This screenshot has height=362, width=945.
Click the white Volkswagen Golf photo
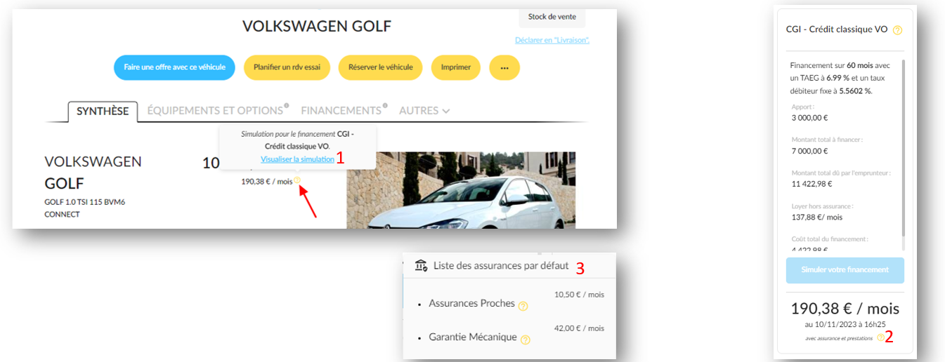click(461, 190)
